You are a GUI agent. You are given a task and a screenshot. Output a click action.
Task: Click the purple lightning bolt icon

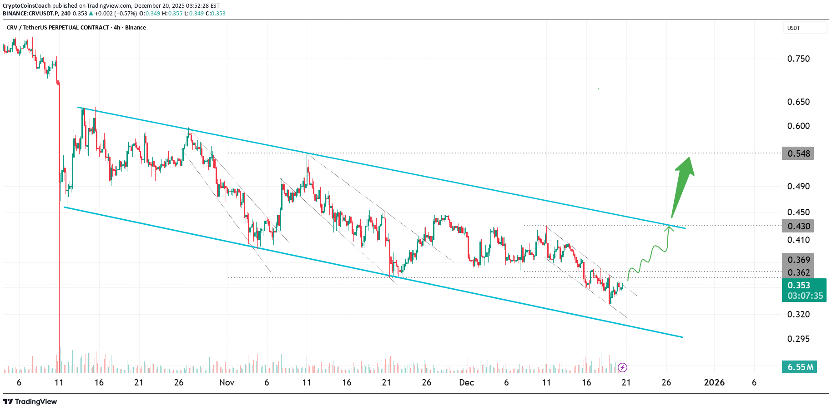[623, 367]
